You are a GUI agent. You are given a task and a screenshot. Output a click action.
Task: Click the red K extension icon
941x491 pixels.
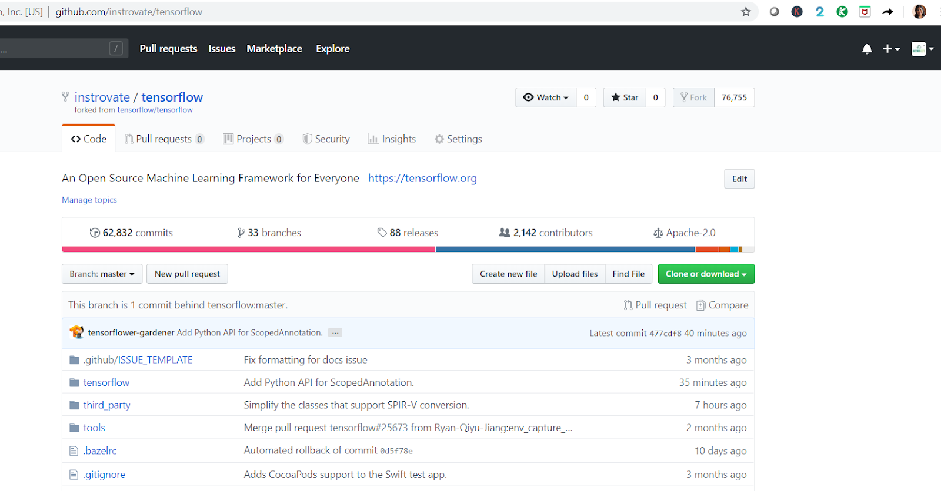tap(797, 12)
